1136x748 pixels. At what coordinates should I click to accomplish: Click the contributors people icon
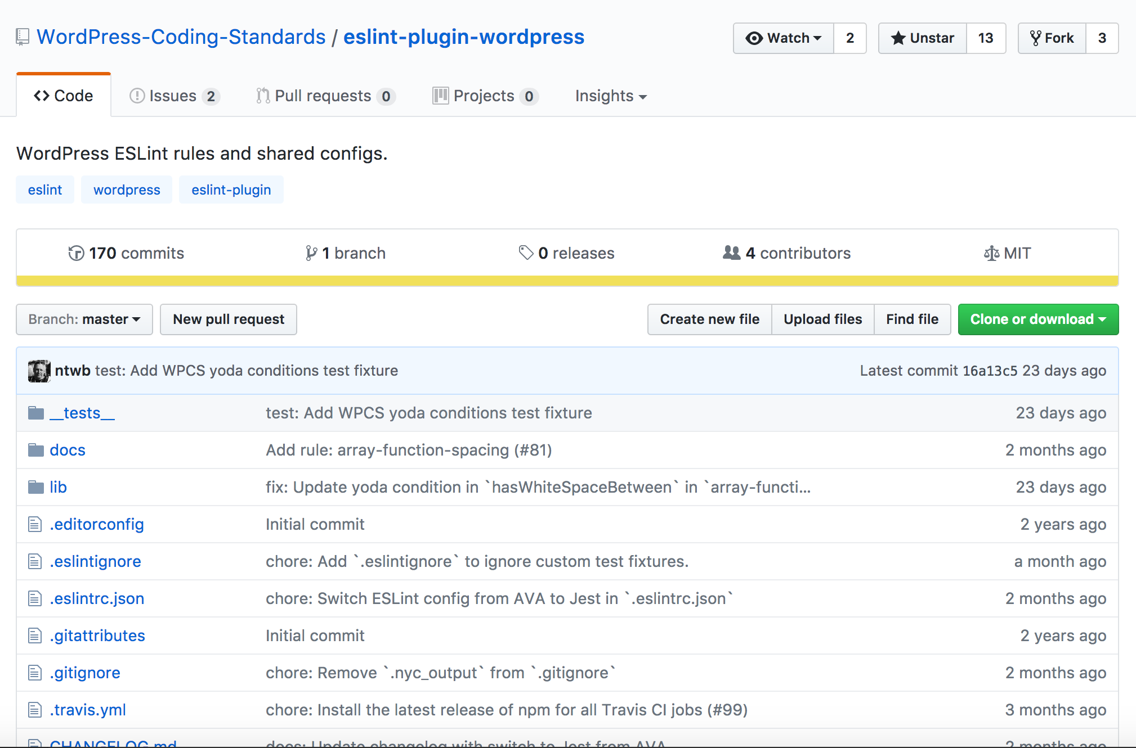tap(731, 253)
